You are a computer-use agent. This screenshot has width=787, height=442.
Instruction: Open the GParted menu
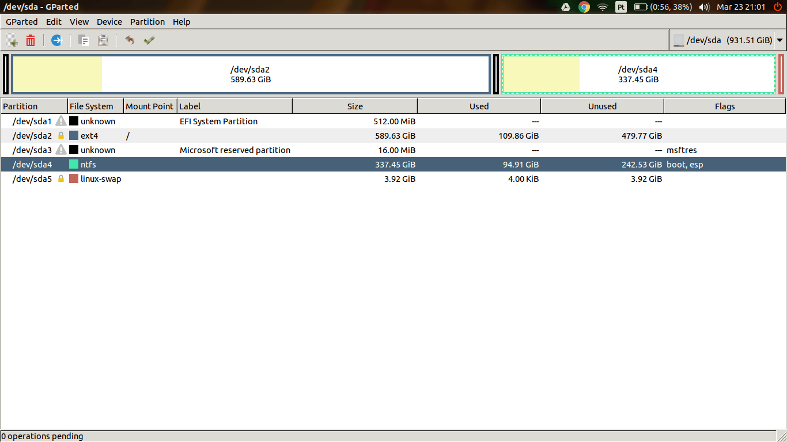pyautogui.click(x=21, y=21)
